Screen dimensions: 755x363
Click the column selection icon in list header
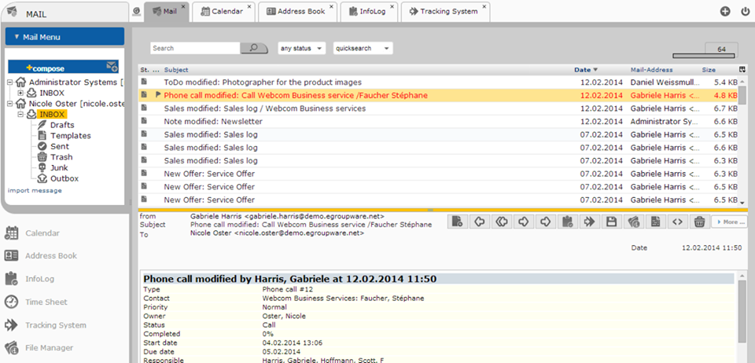742,70
